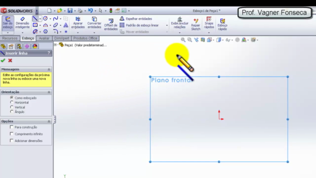Viewport: 316px width, 178px height.
Task: Click the Zoom to Fit magnifier
Action: pos(183,40)
